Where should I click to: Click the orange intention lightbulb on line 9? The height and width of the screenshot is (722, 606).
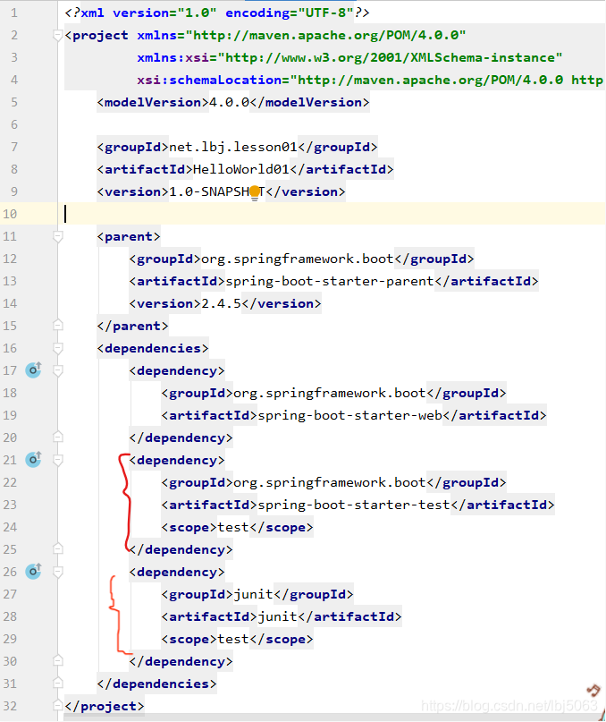(x=255, y=193)
